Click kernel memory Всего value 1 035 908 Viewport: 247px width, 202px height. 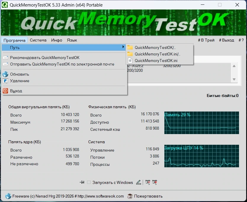71,149
